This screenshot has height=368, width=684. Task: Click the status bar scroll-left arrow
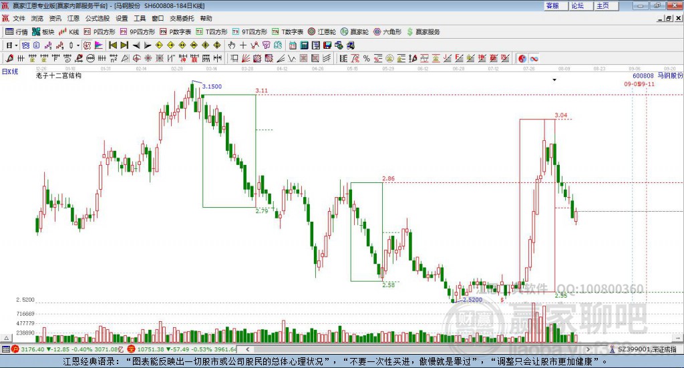click(x=247, y=349)
